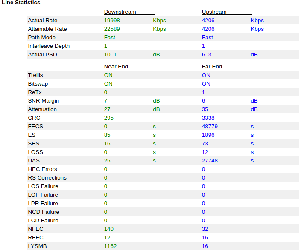Click the Actual PSD row label

[42, 55]
